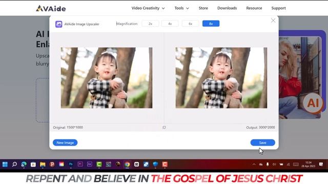Image resolution: width=328 pixels, height=184 pixels.
Task: Select 2x magnification
Action: (x=150, y=24)
